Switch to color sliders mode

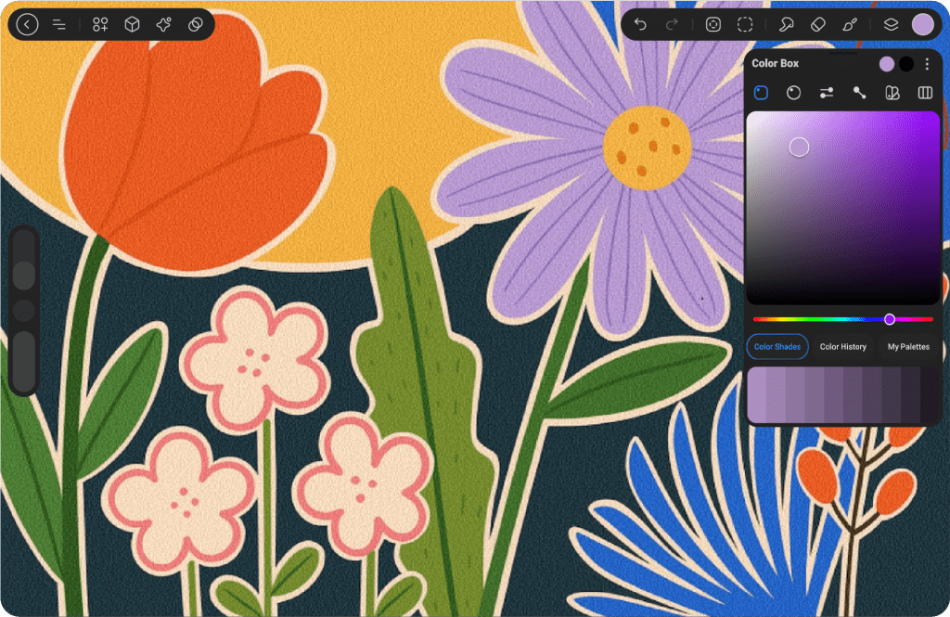pyautogui.click(x=827, y=93)
